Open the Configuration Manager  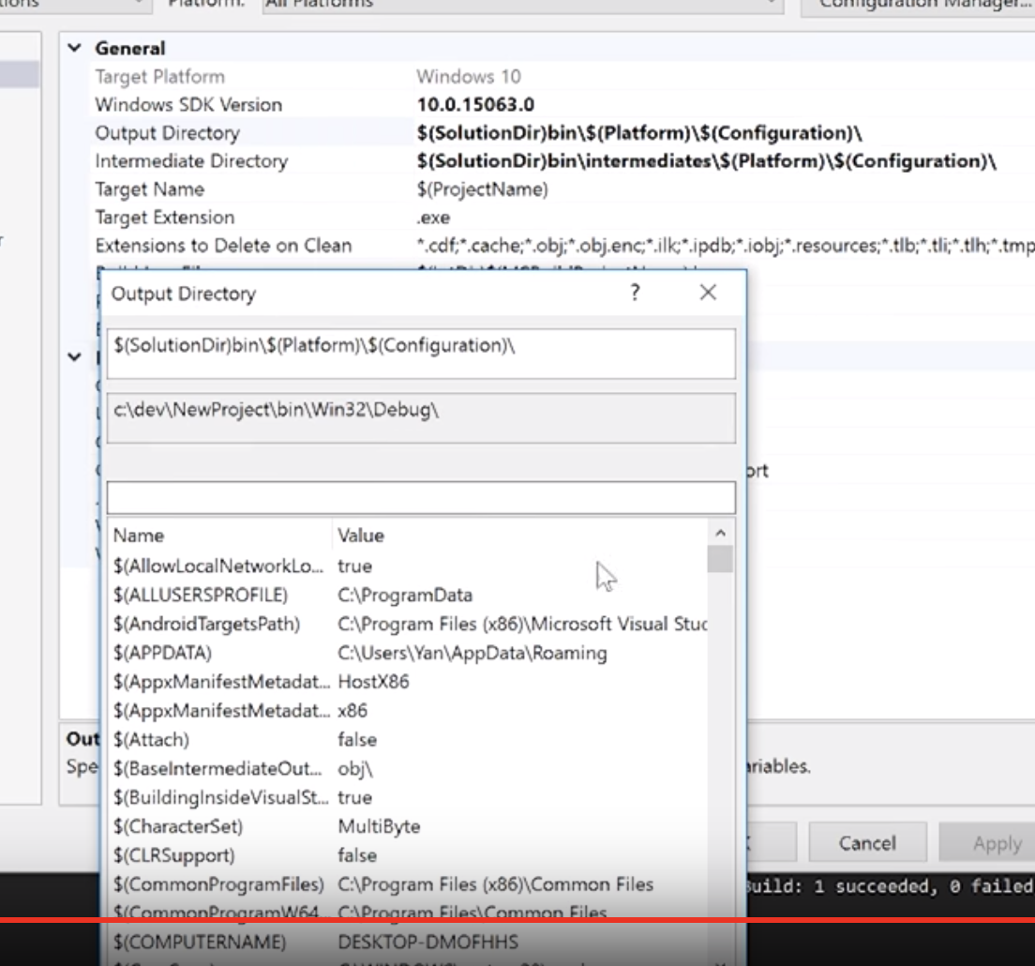coord(918,6)
